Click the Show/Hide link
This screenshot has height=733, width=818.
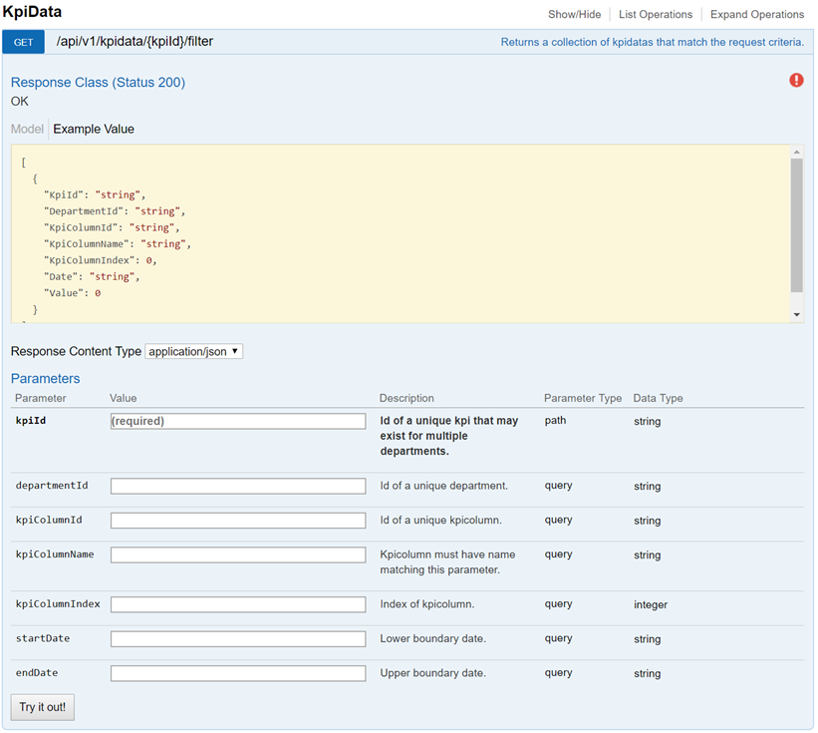click(575, 15)
